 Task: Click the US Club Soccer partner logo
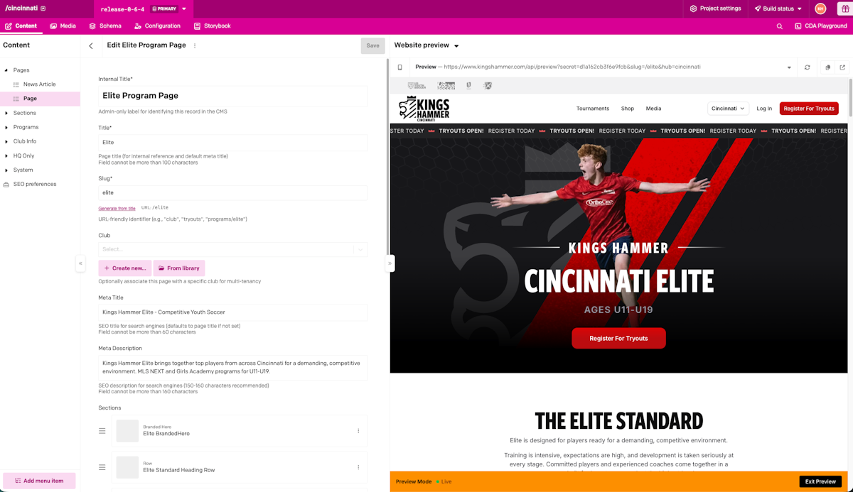[446, 85]
